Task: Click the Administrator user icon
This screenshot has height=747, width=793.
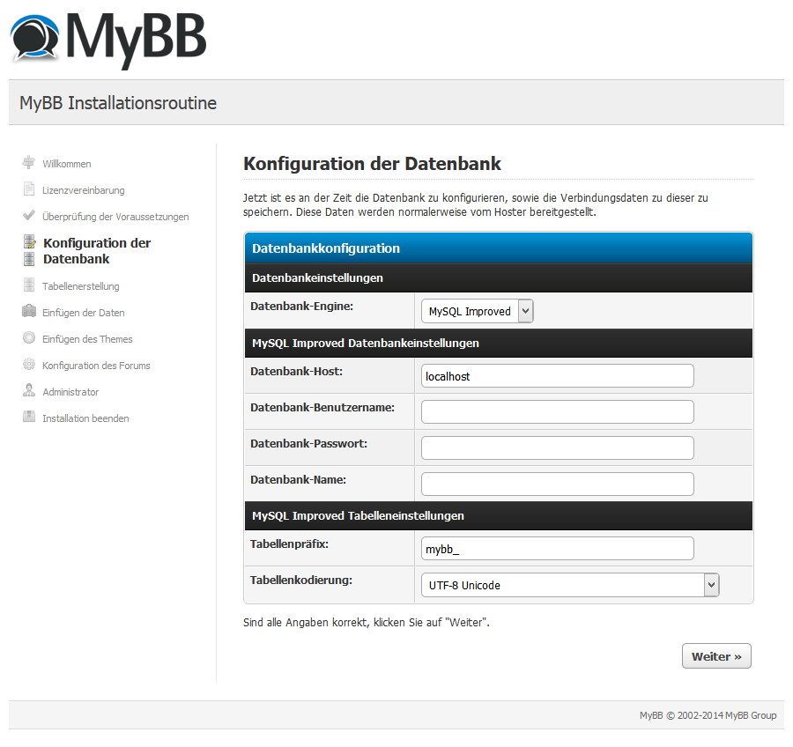Action: pos(29,391)
